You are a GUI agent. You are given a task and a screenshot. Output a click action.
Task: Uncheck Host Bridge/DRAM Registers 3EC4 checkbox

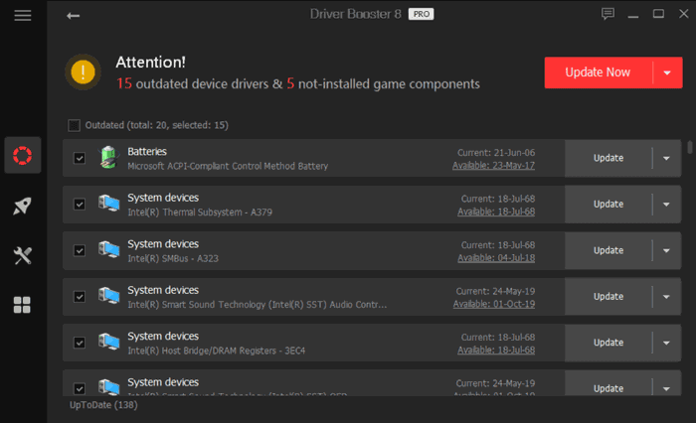[x=80, y=343]
